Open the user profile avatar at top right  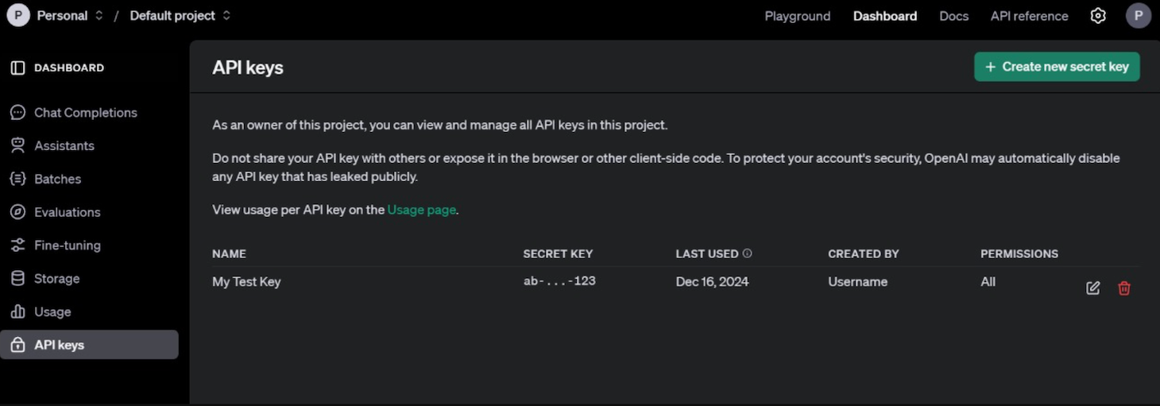tap(1139, 16)
